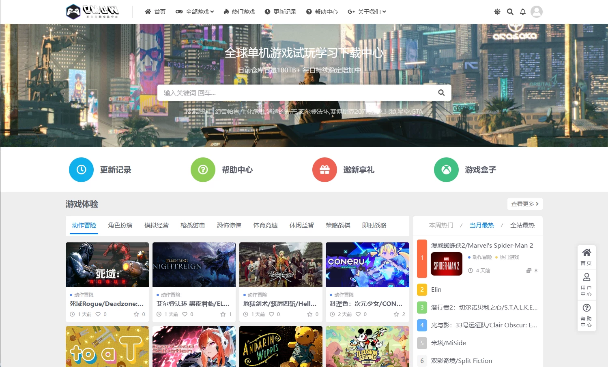Screen dimensions: 608x367
Task: Select 模拟经营 category tab
Action: pos(157,225)
